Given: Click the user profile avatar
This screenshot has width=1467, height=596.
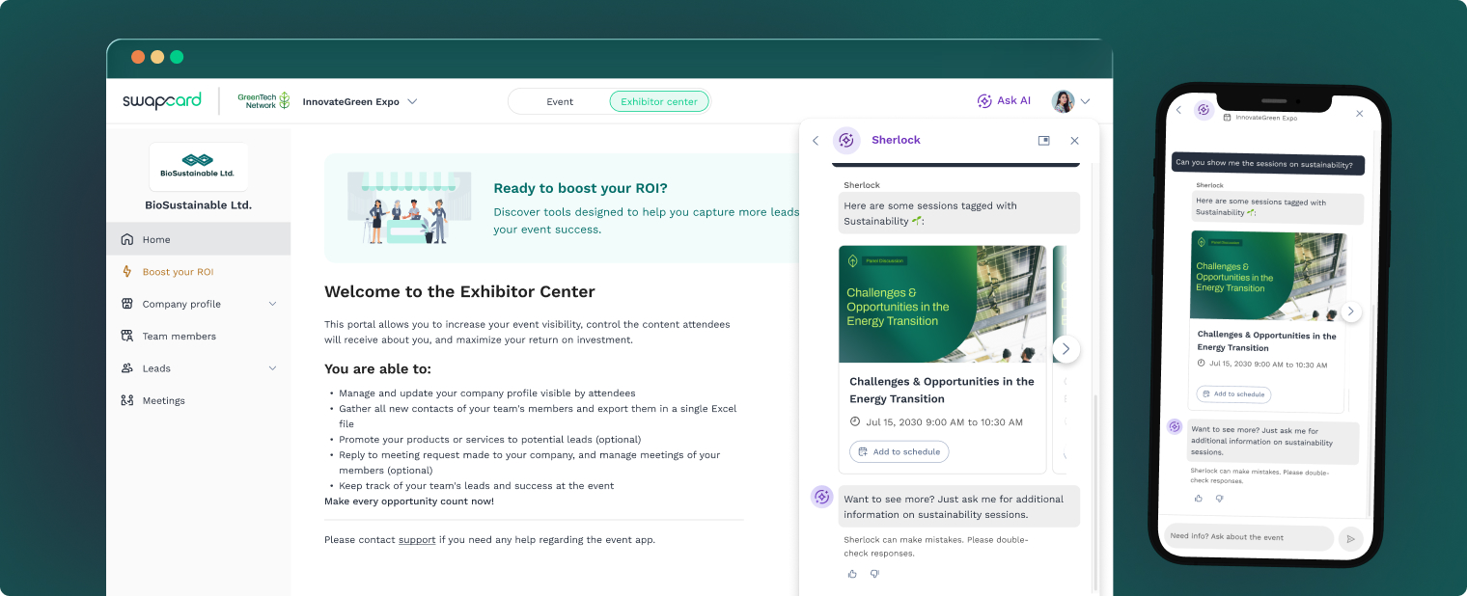Looking at the screenshot, I should 1063,101.
